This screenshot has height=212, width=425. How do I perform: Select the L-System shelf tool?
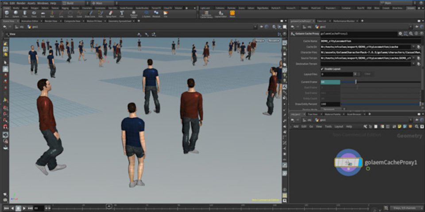147,14
